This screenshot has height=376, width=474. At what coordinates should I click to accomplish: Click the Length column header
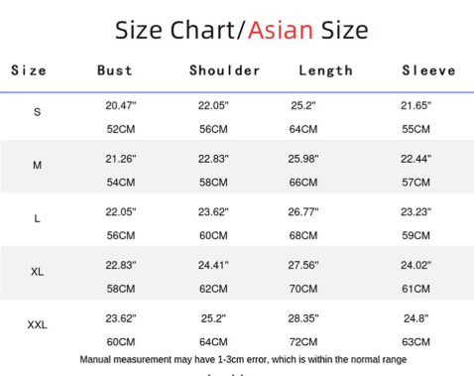(x=326, y=70)
